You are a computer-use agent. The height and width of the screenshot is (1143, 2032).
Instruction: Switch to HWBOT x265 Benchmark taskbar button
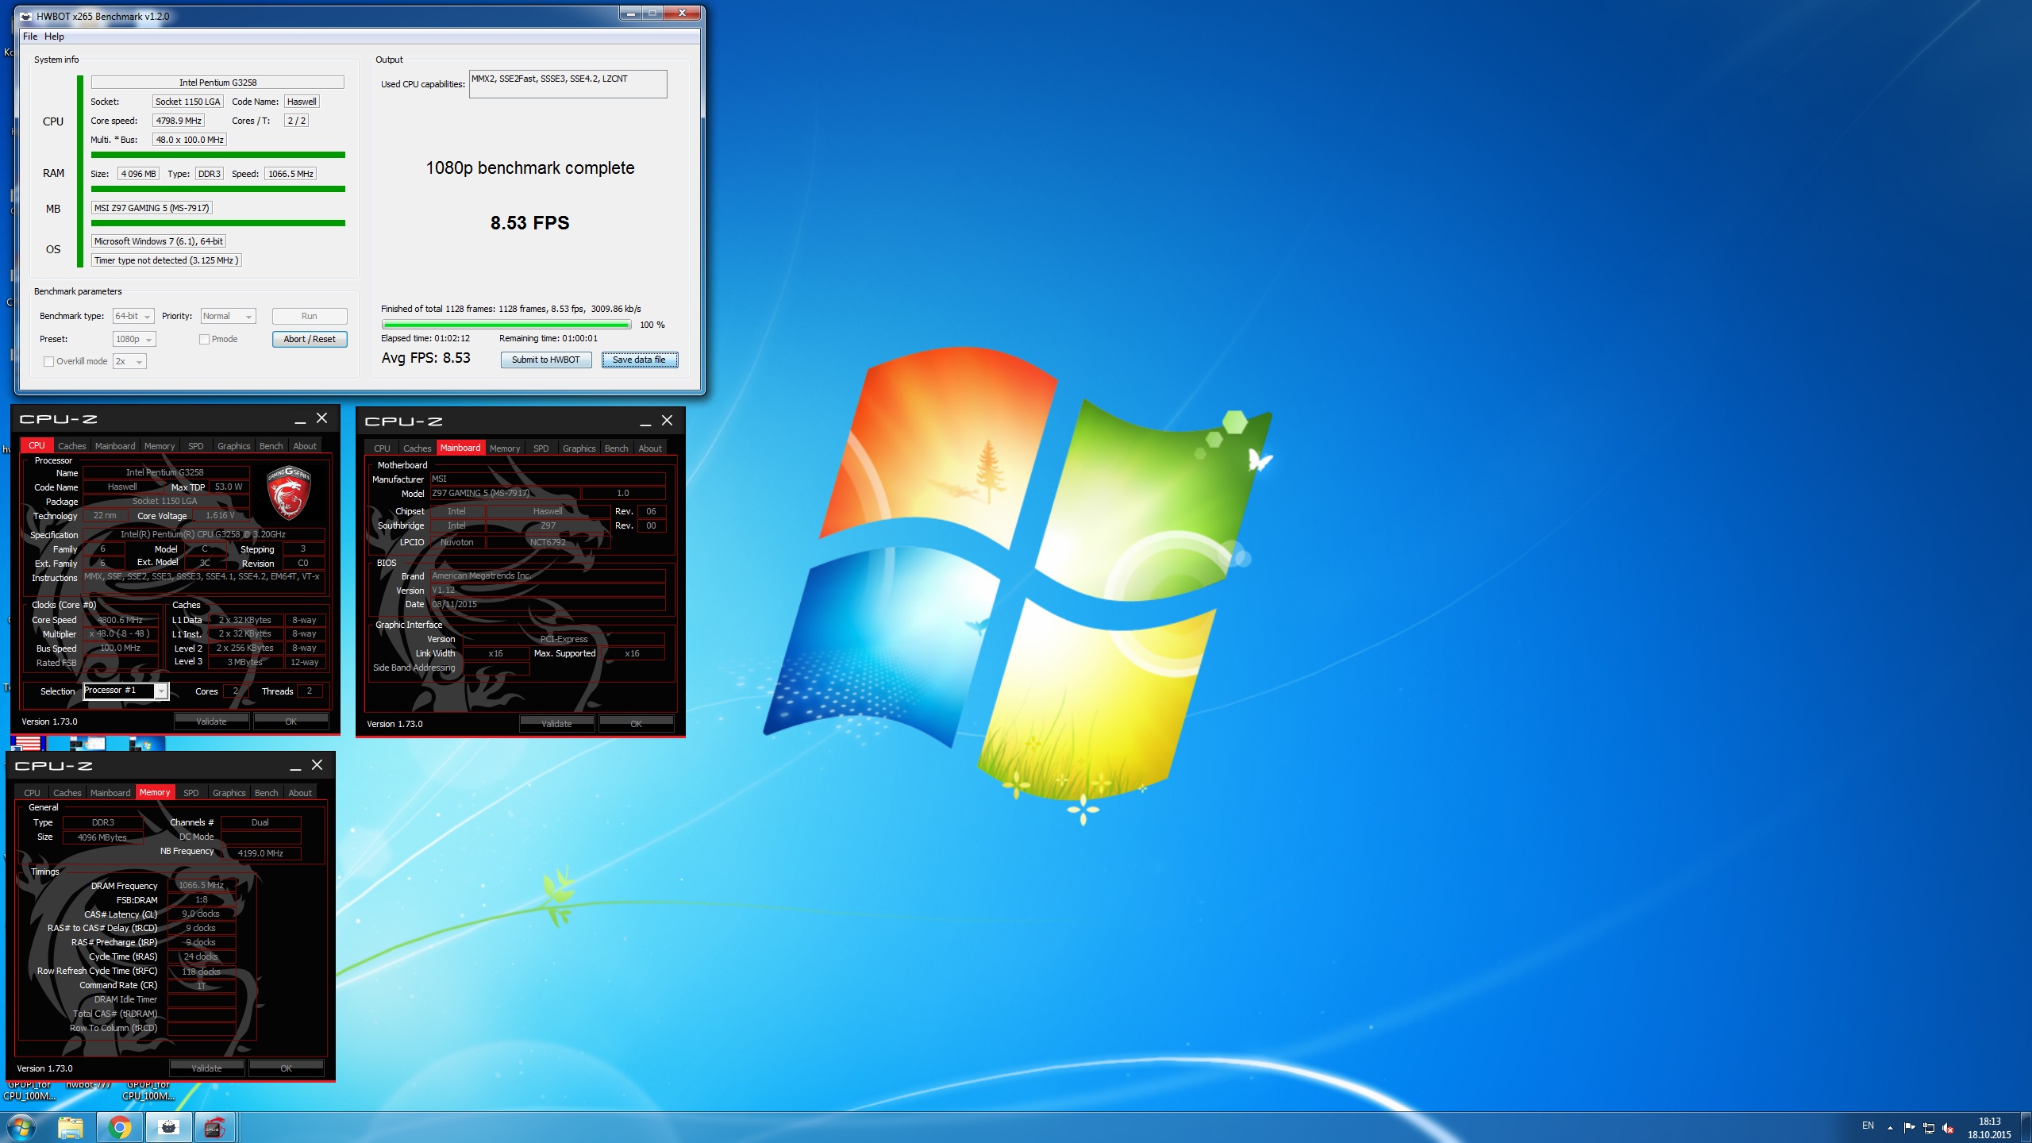coord(167,1127)
